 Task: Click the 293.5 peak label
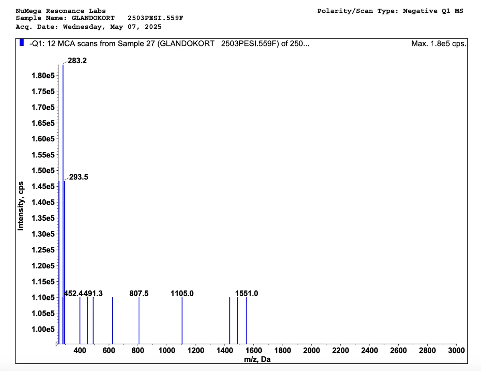(79, 177)
